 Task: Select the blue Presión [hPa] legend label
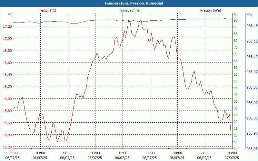[210, 10]
